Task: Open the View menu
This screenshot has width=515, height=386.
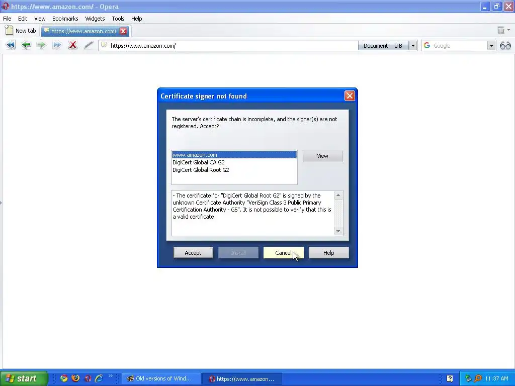Action: click(x=40, y=19)
